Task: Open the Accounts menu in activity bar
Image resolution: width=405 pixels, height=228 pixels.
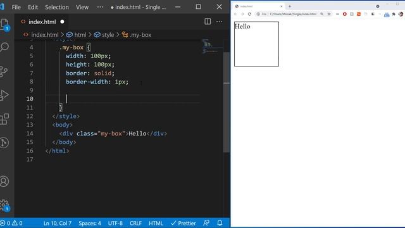Action: (x=4, y=182)
